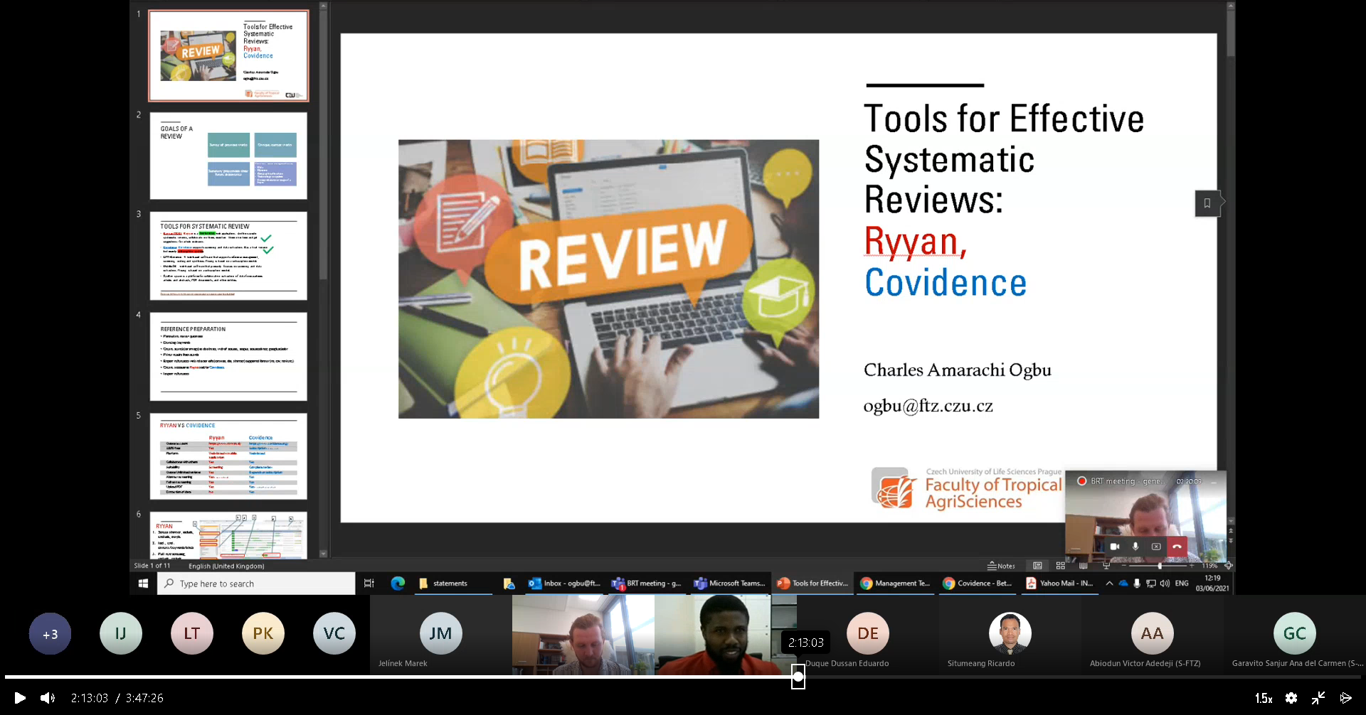The image size is (1366, 715).
Task: Open Windows Task View
Action: (369, 584)
